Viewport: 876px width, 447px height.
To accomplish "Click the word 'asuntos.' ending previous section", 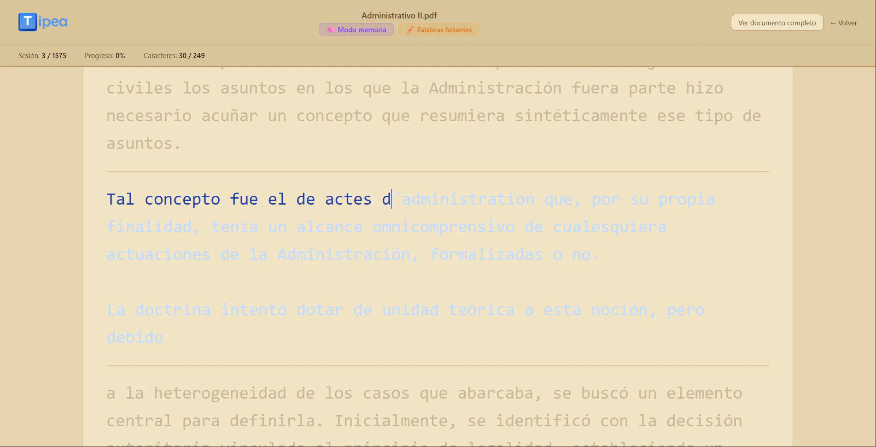I will pos(144,143).
